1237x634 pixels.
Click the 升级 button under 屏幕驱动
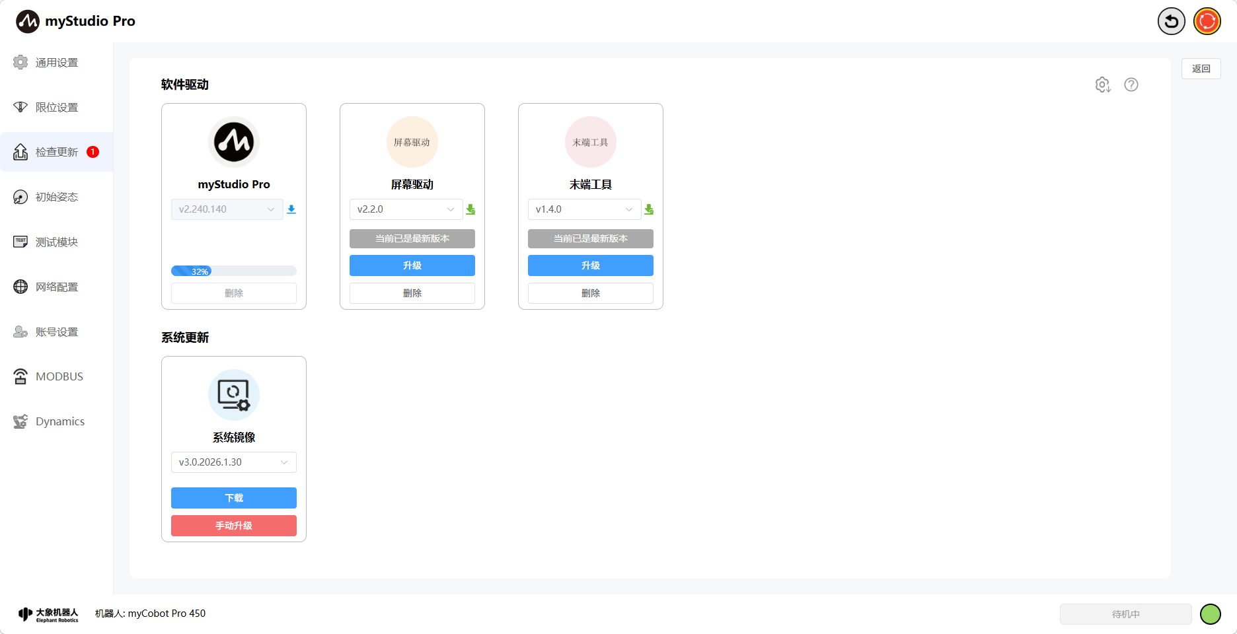(412, 265)
